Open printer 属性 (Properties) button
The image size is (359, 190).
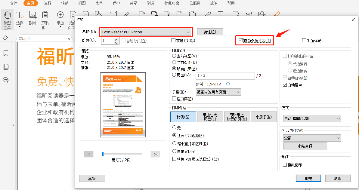pos(210,32)
